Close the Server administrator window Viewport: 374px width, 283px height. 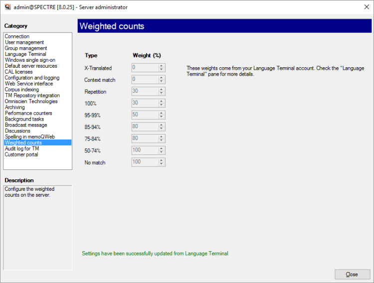point(352,275)
